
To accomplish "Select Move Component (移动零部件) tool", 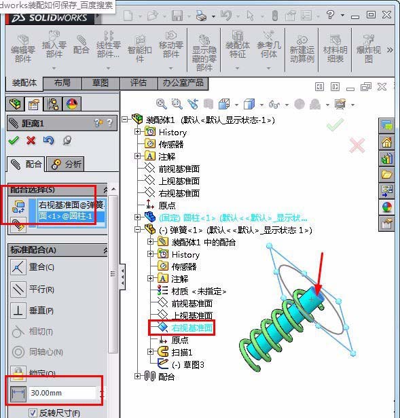I will [171, 45].
